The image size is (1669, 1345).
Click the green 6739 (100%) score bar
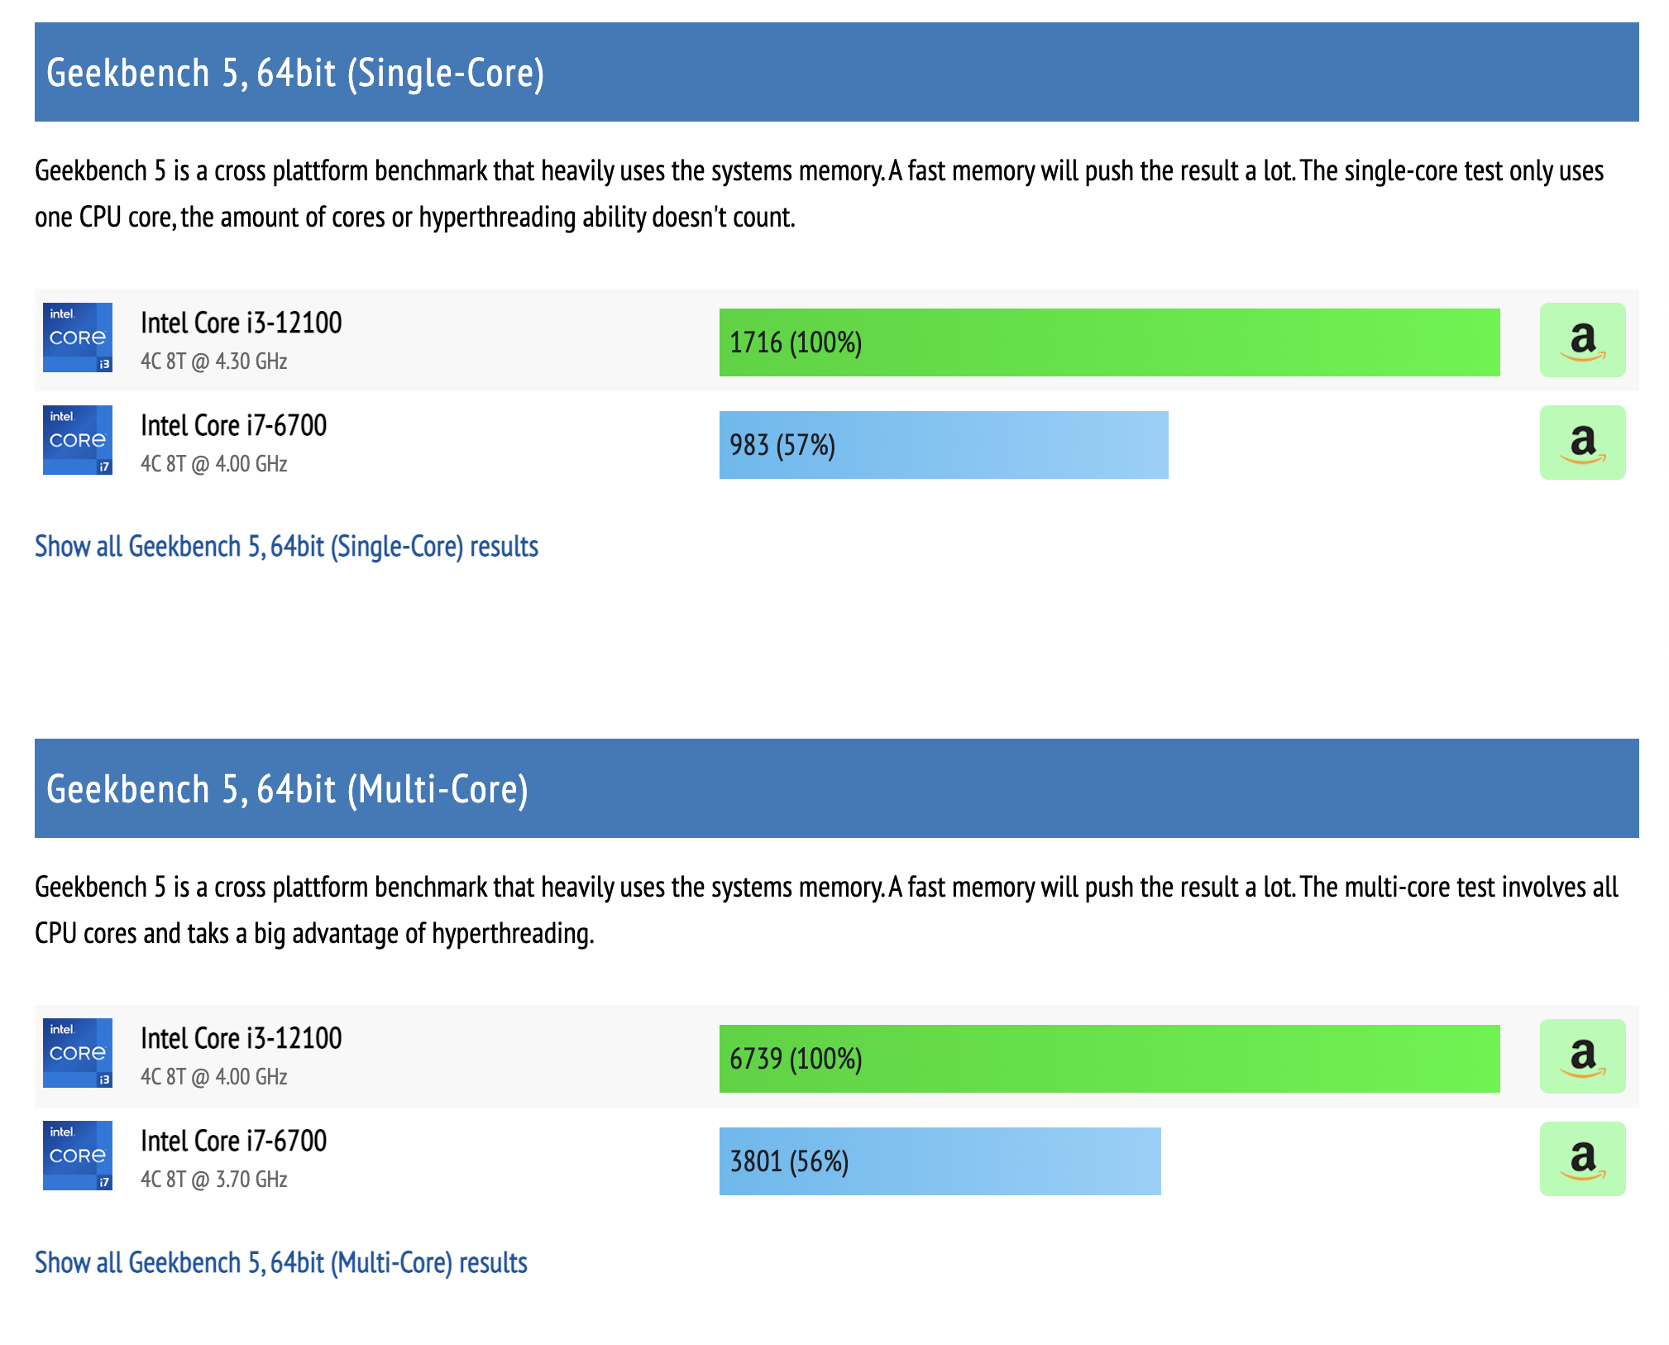tap(1108, 1059)
